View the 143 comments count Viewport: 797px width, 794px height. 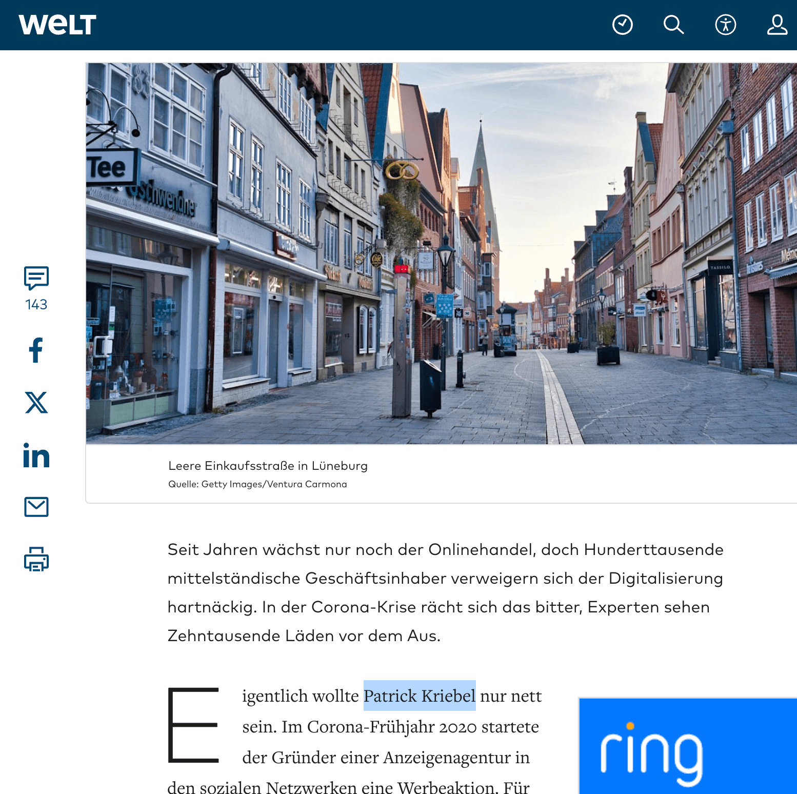click(x=36, y=305)
